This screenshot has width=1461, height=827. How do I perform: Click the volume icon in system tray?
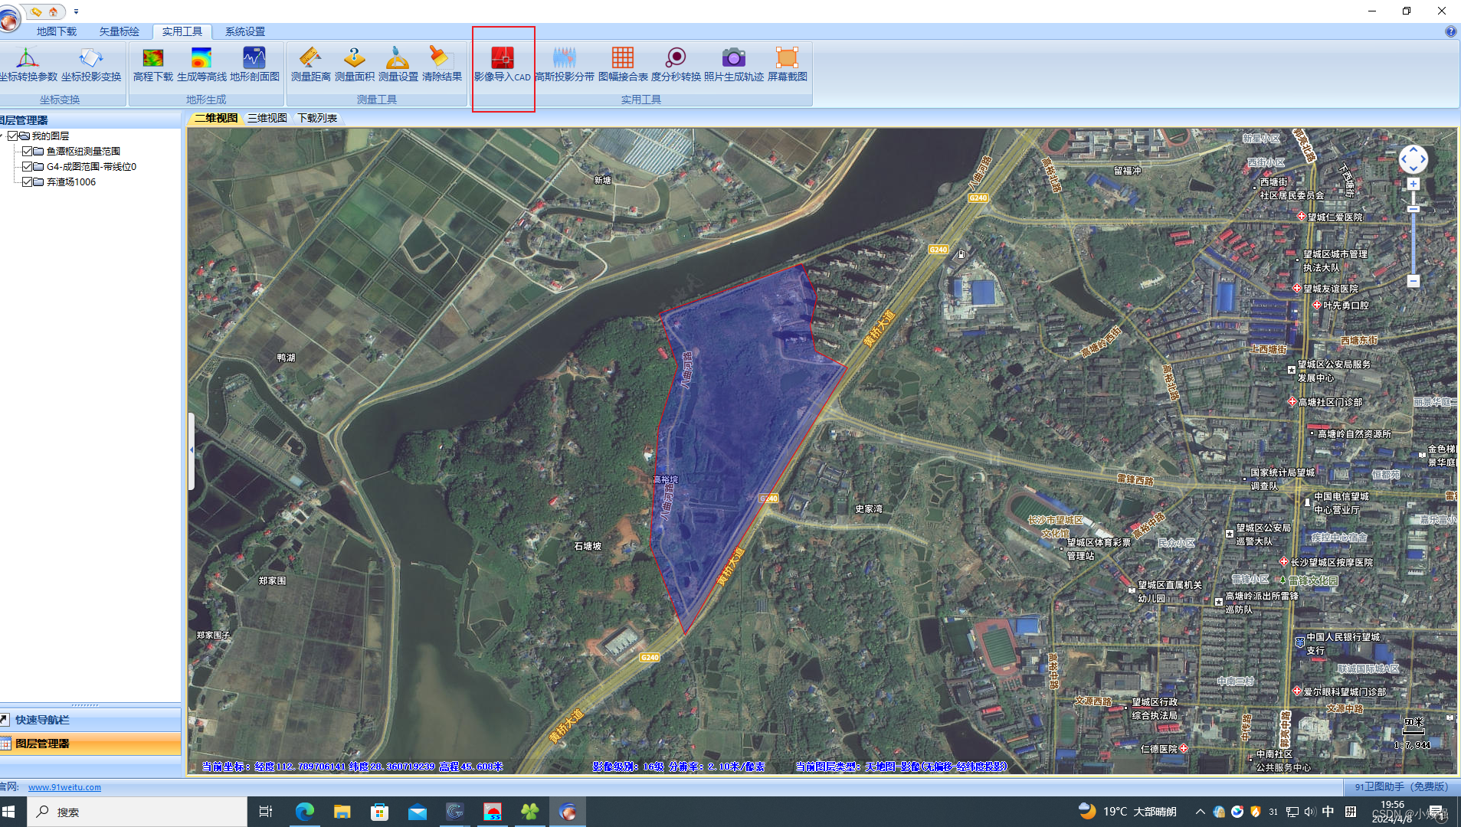[1309, 812]
